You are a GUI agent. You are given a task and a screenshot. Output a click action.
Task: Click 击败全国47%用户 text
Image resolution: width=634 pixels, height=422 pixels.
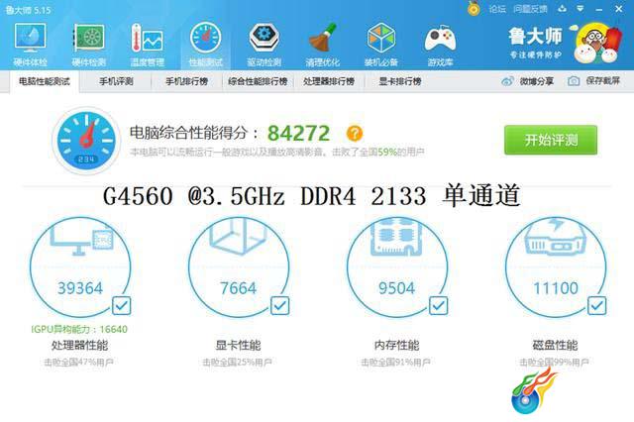point(79,363)
